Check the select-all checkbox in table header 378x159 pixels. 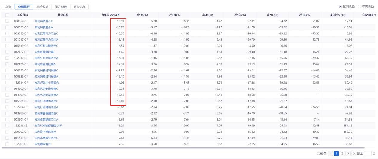[7, 15]
